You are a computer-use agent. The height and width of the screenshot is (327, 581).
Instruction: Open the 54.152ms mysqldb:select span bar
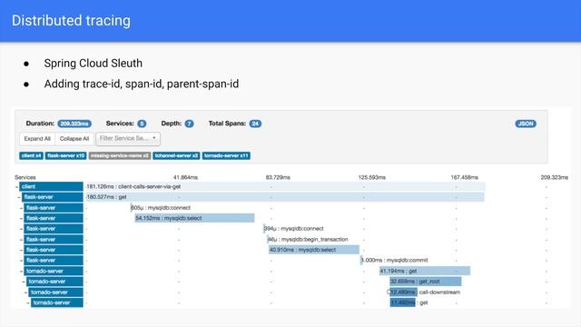pyautogui.click(x=194, y=218)
